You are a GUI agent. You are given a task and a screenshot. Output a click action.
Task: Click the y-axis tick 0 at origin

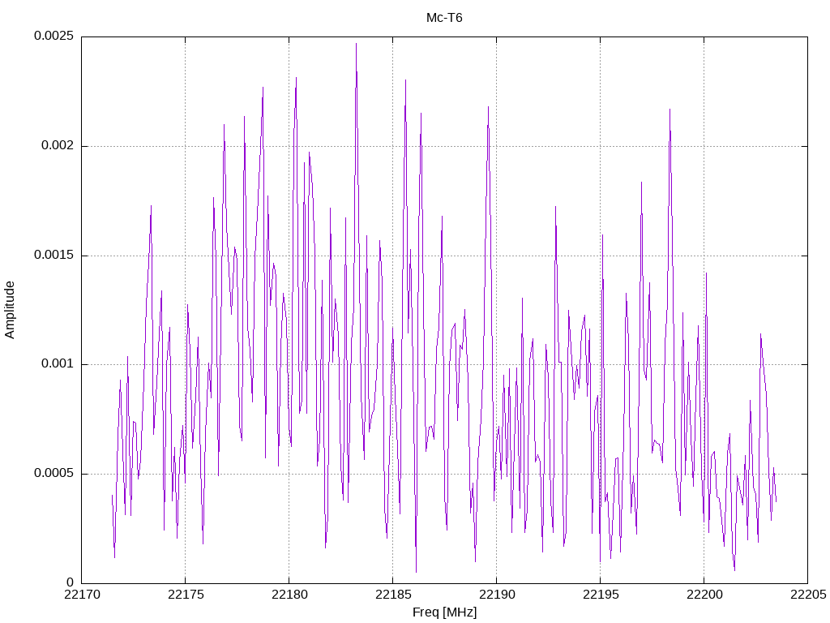70,582
